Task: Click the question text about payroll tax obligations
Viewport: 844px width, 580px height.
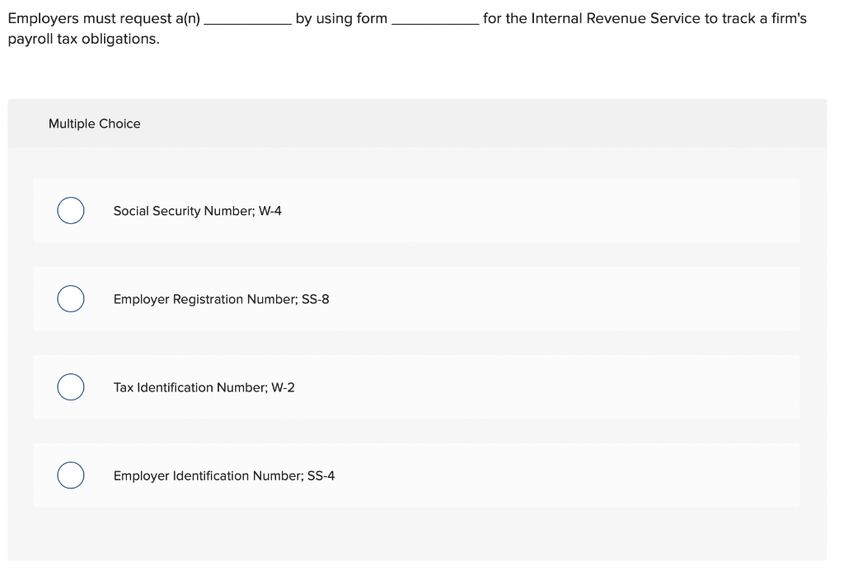Action: [78, 37]
